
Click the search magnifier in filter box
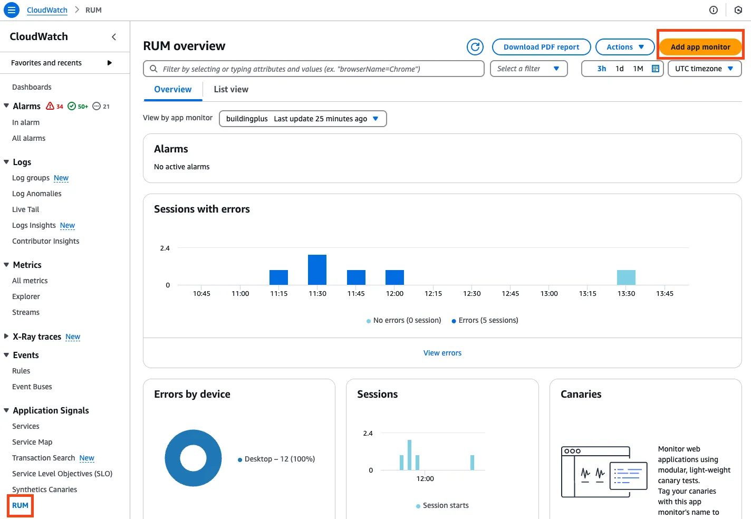coord(153,69)
